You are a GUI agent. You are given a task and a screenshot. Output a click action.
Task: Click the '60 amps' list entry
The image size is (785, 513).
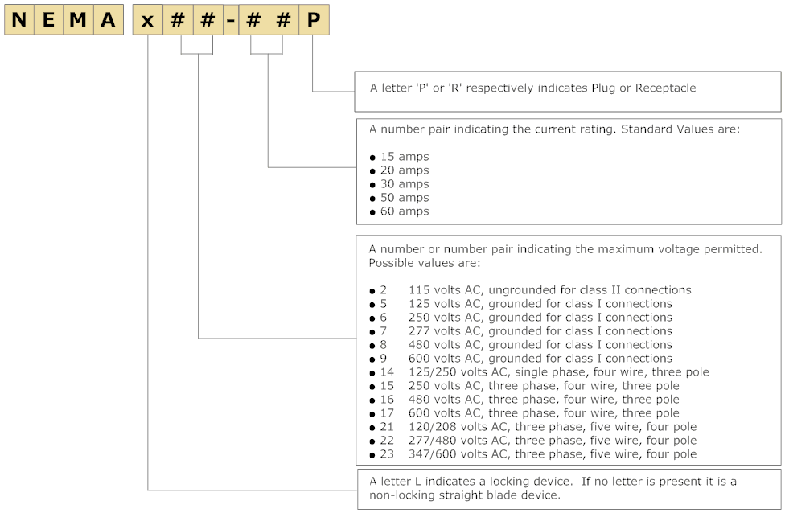pyautogui.click(x=405, y=211)
